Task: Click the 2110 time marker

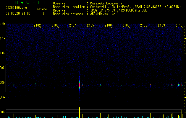Action: click(179, 25)
